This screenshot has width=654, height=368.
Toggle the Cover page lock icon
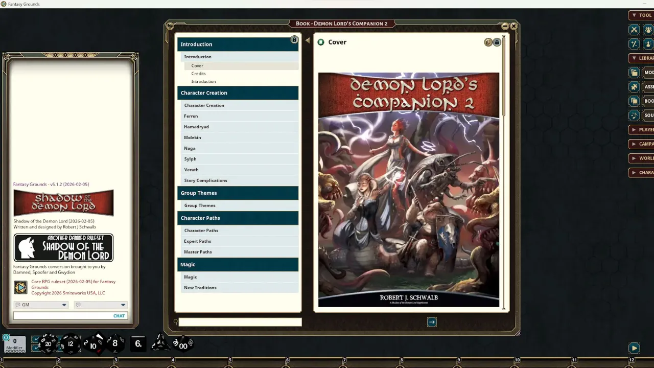[x=497, y=42]
